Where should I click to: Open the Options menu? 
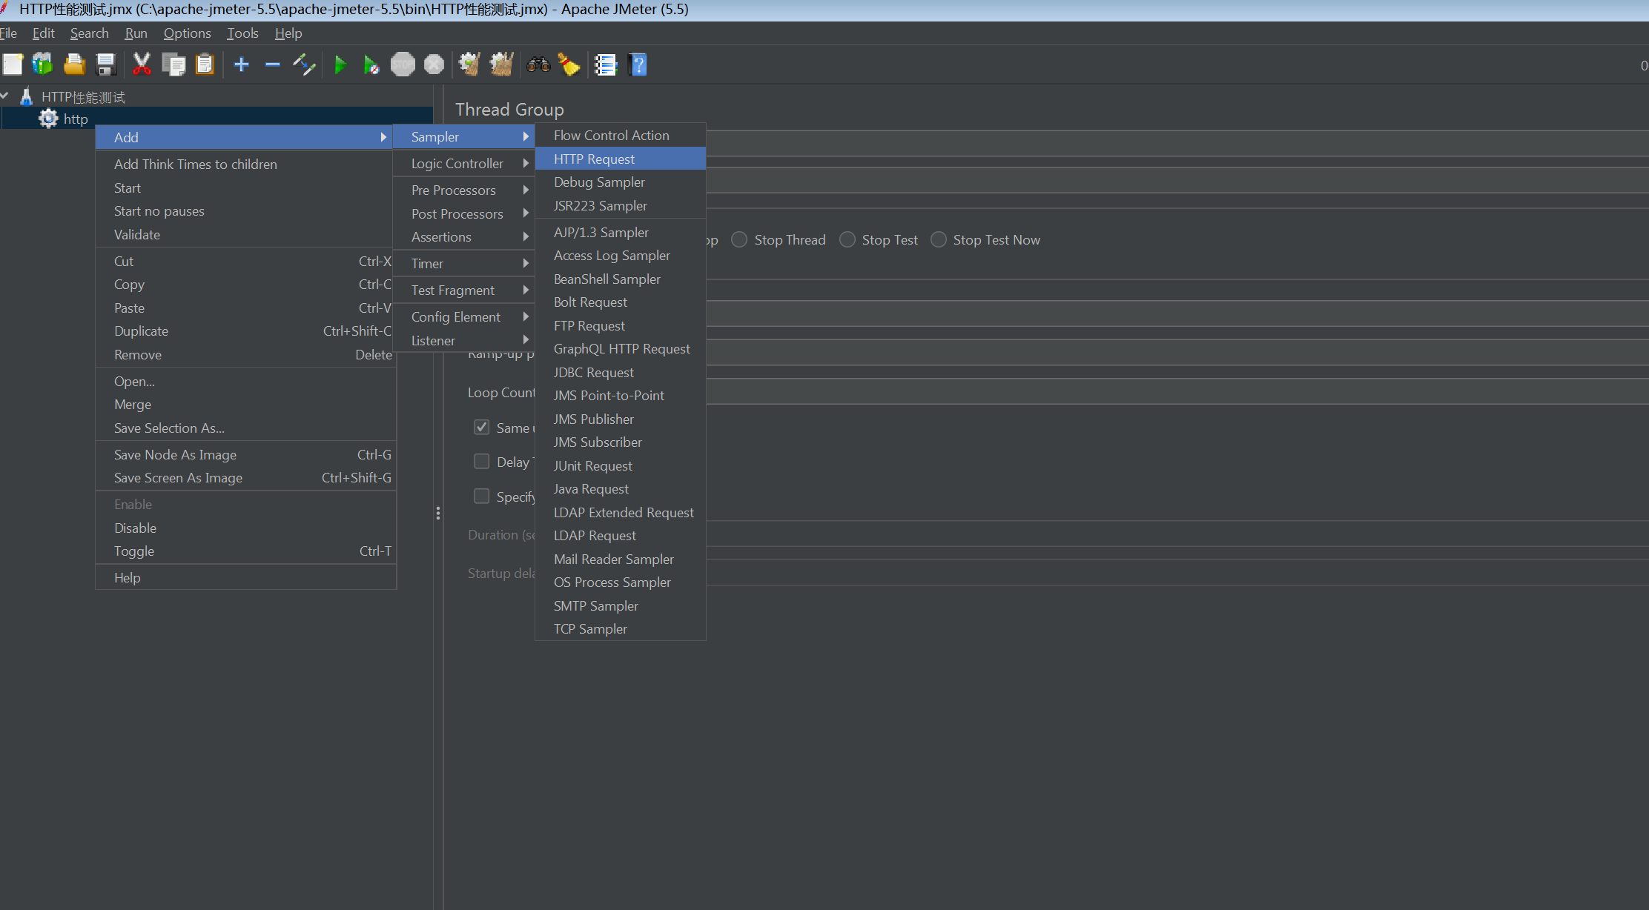point(187,33)
